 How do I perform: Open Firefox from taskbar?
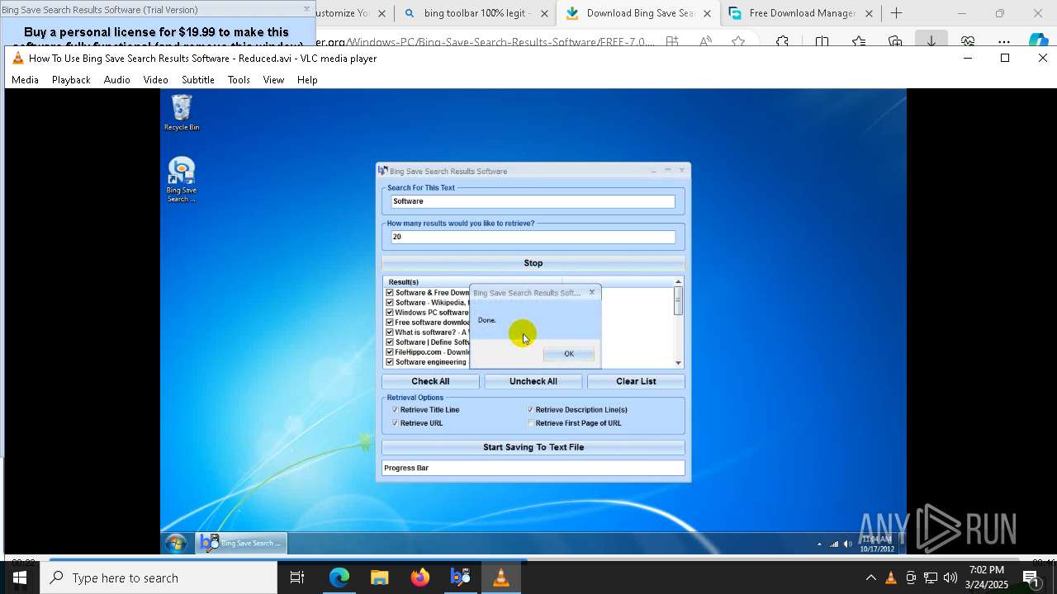click(x=419, y=577)
